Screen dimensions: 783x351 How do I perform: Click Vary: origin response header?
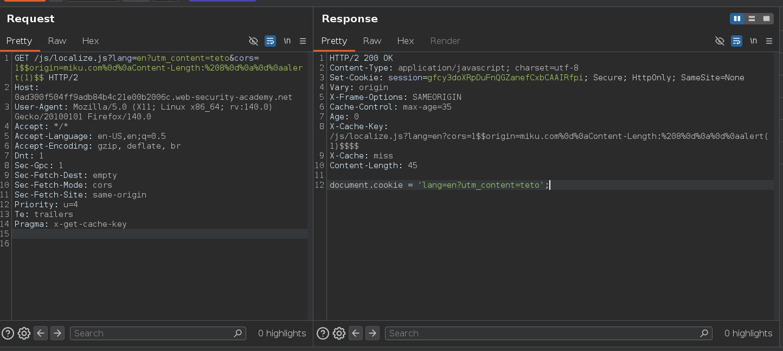tap(359, 87)
